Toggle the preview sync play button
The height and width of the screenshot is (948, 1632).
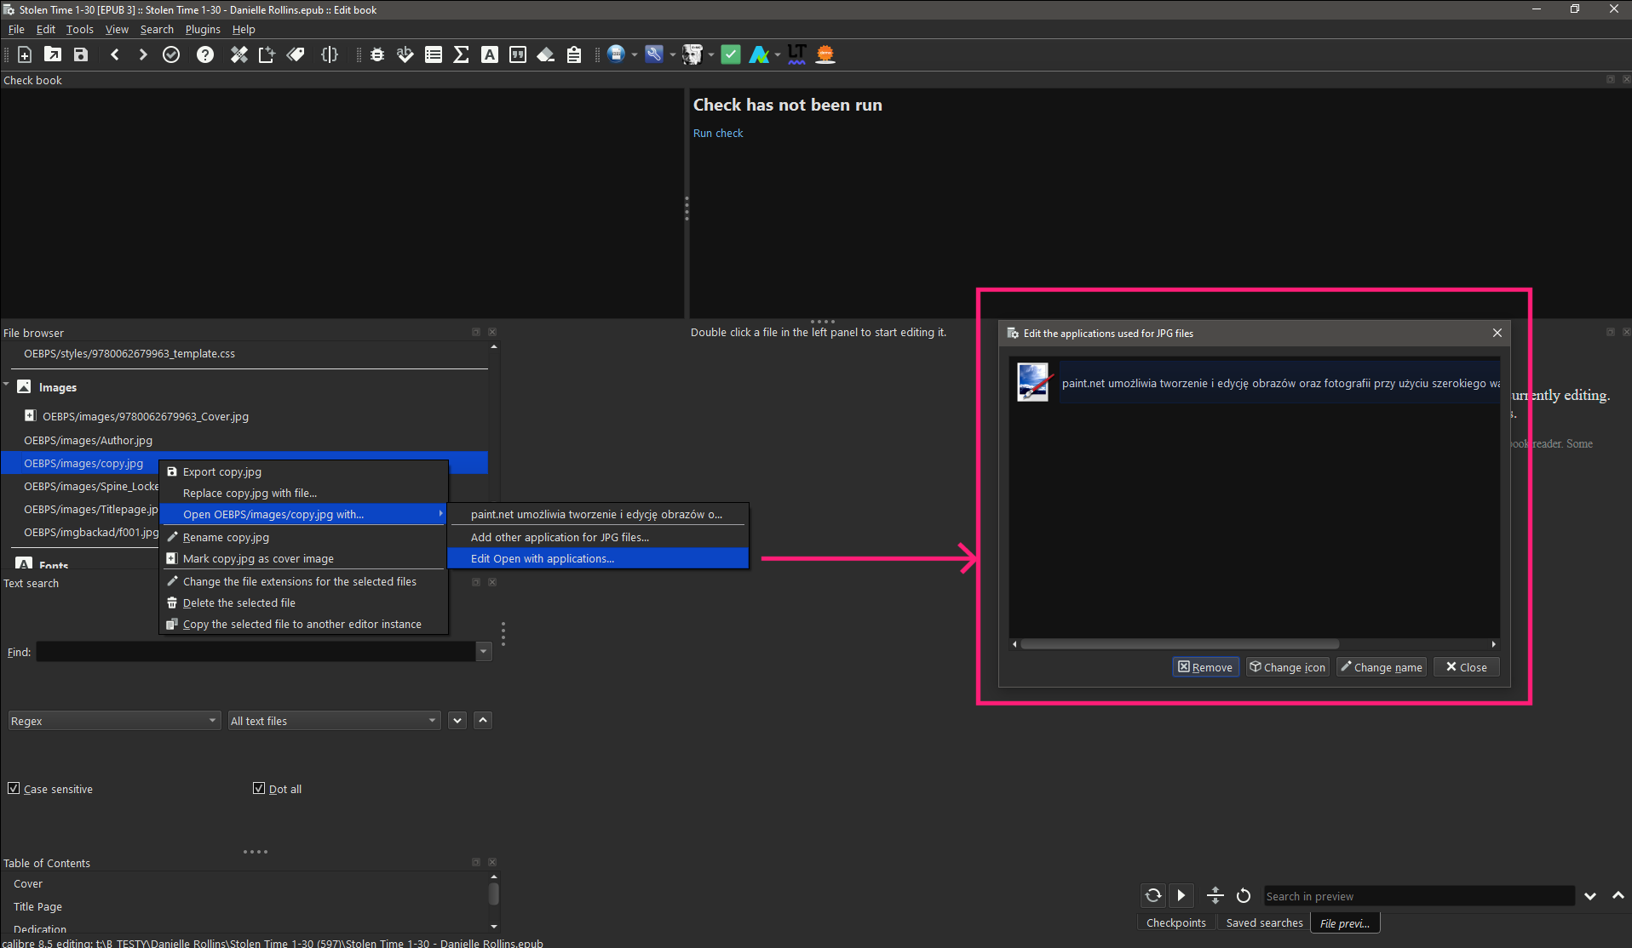pos(1181,895)
